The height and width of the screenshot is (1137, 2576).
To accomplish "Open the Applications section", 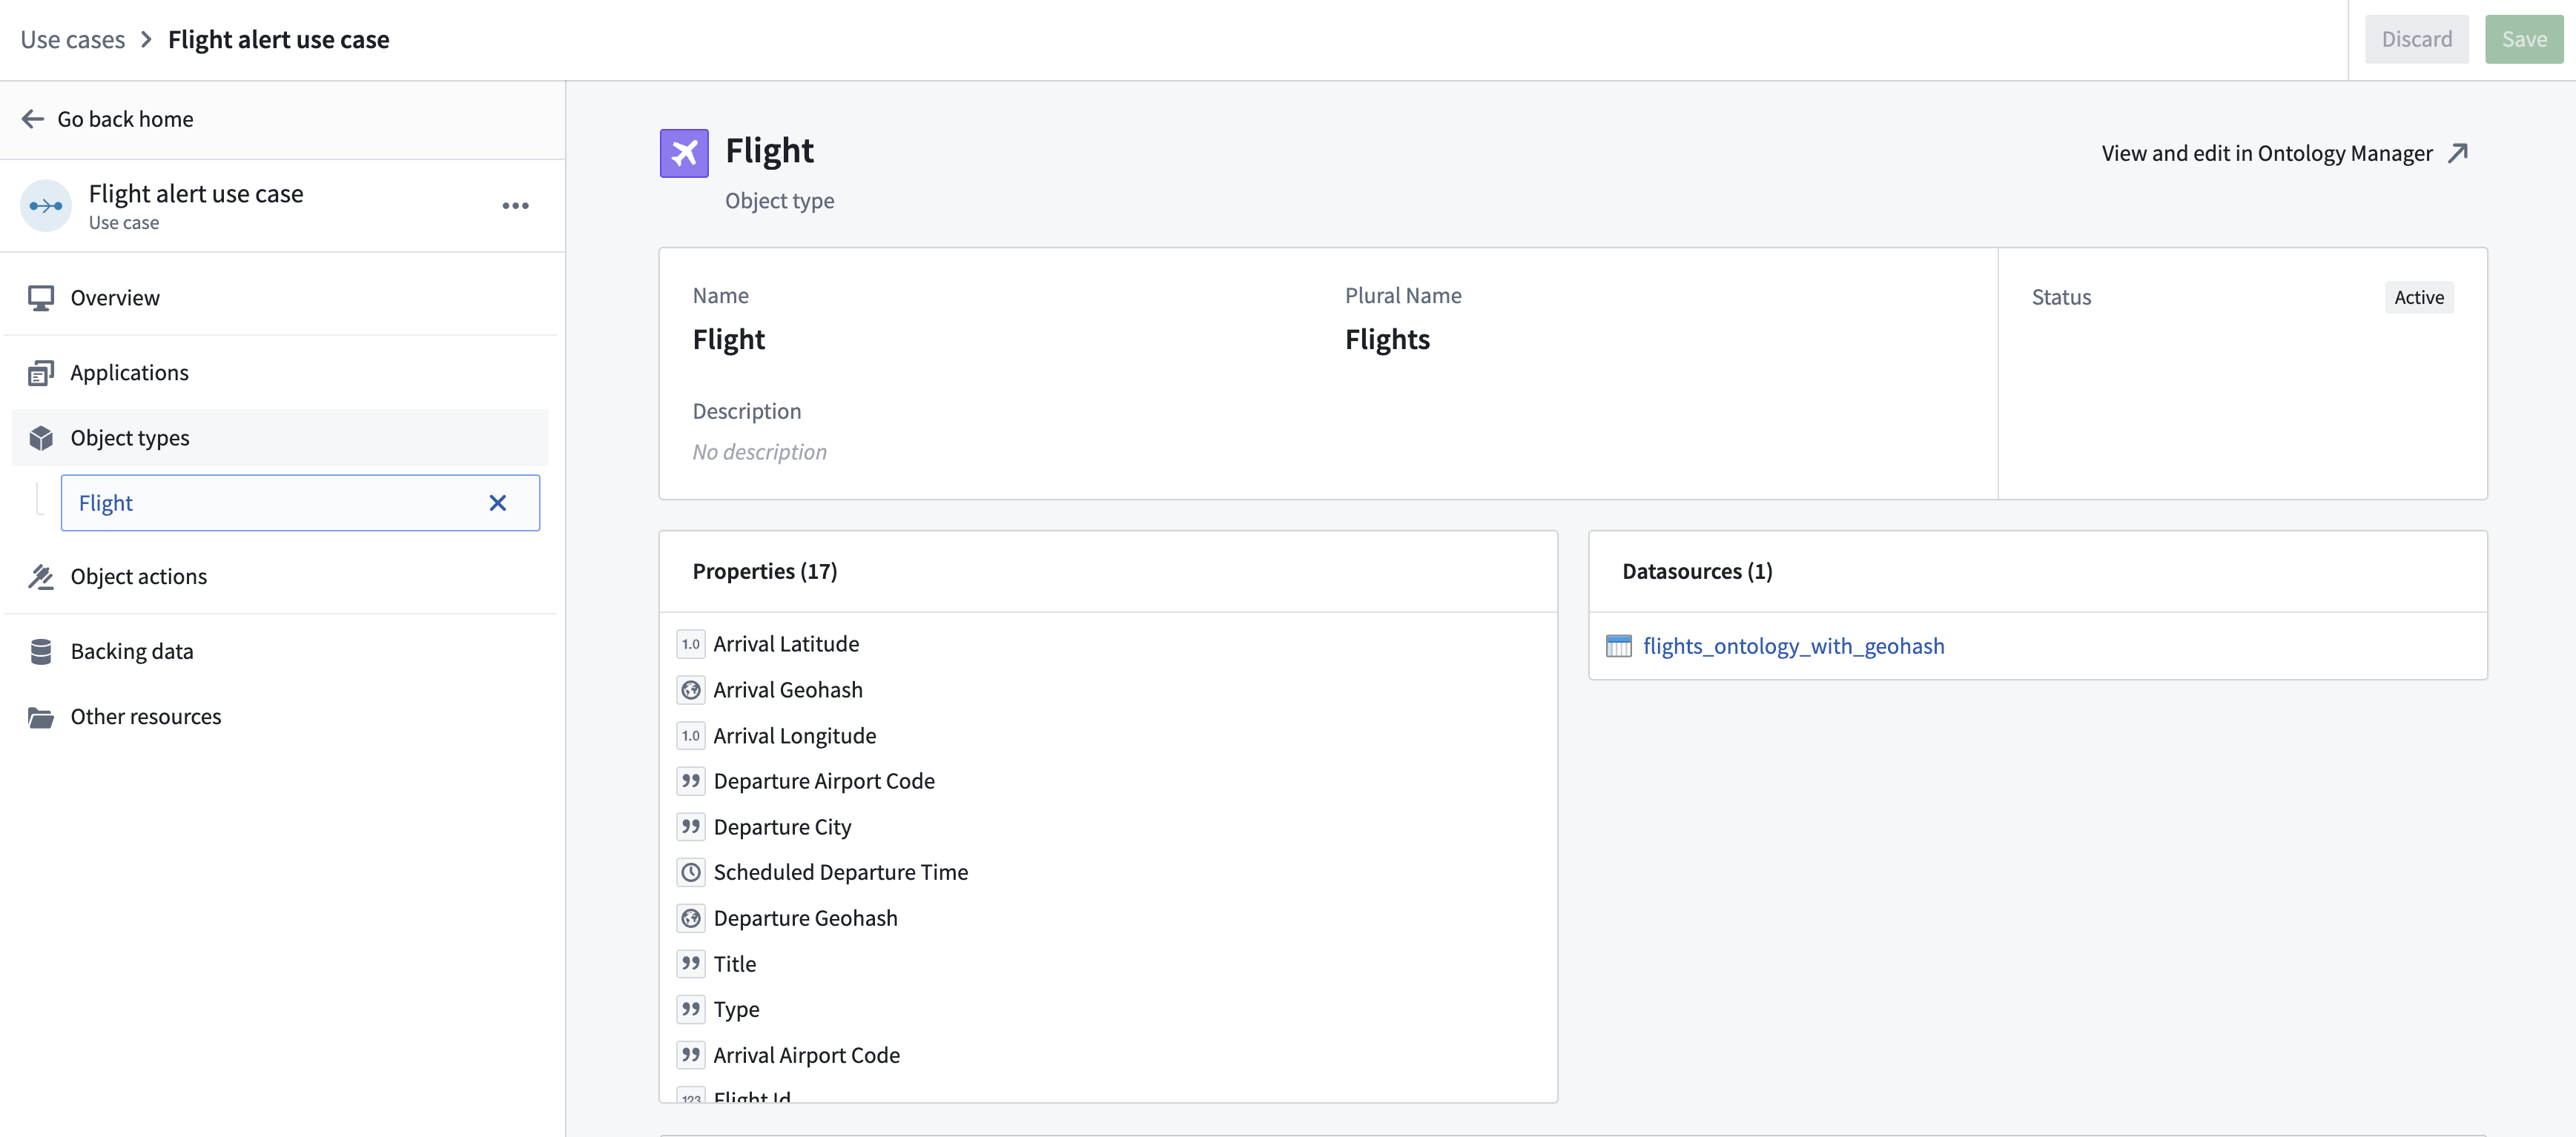I will (x=280, y=373).
